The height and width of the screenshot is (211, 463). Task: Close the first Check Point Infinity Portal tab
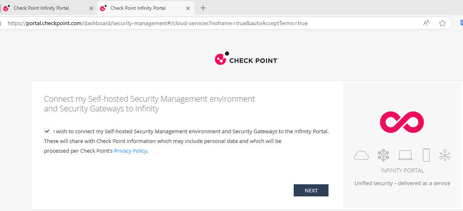point(91,8)
